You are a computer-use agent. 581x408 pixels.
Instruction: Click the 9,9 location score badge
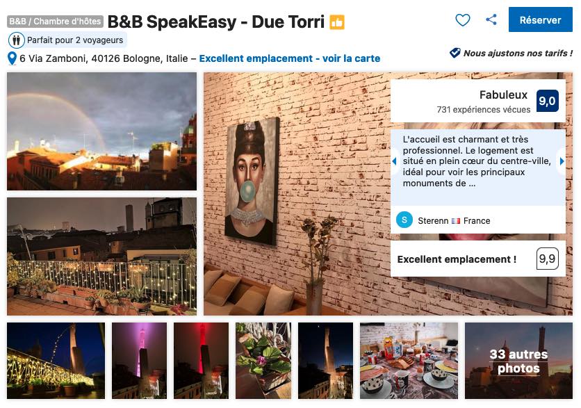click(547, 259)
